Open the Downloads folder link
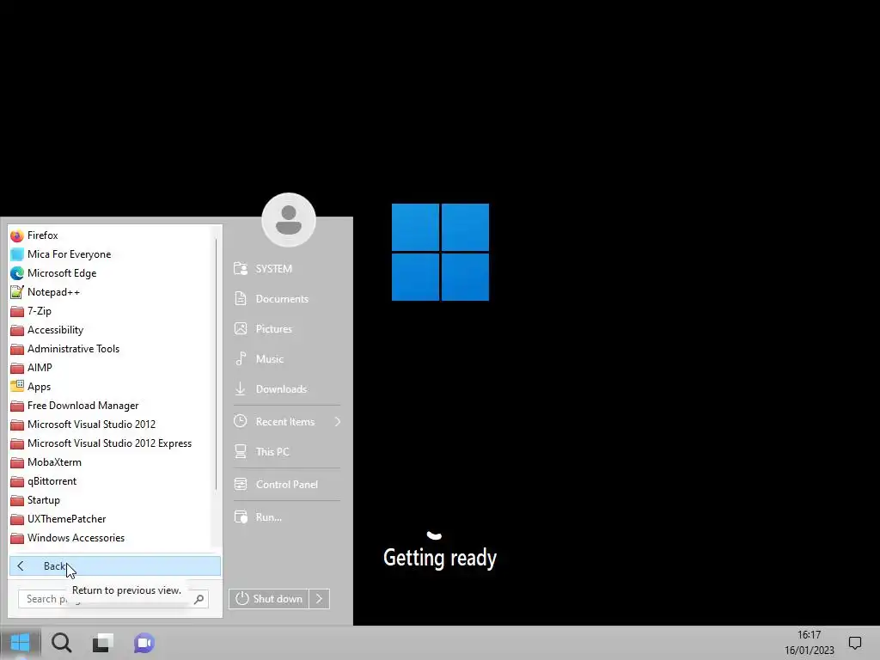Image resolution: width=880 pixels, height=660 pixels. pyautogui.click(x=287, y=389)
